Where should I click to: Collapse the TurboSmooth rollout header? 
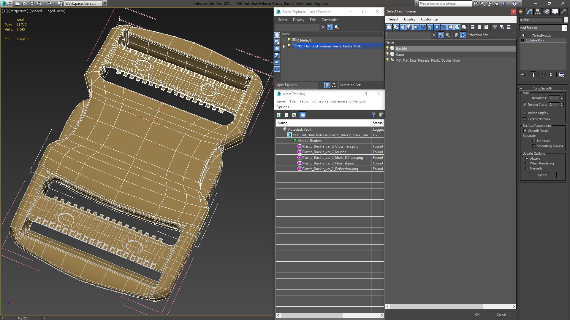pos(542,88)
